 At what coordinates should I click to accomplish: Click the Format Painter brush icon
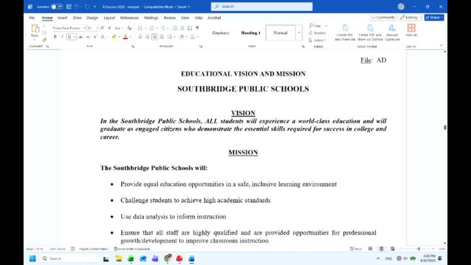point(44,40)
